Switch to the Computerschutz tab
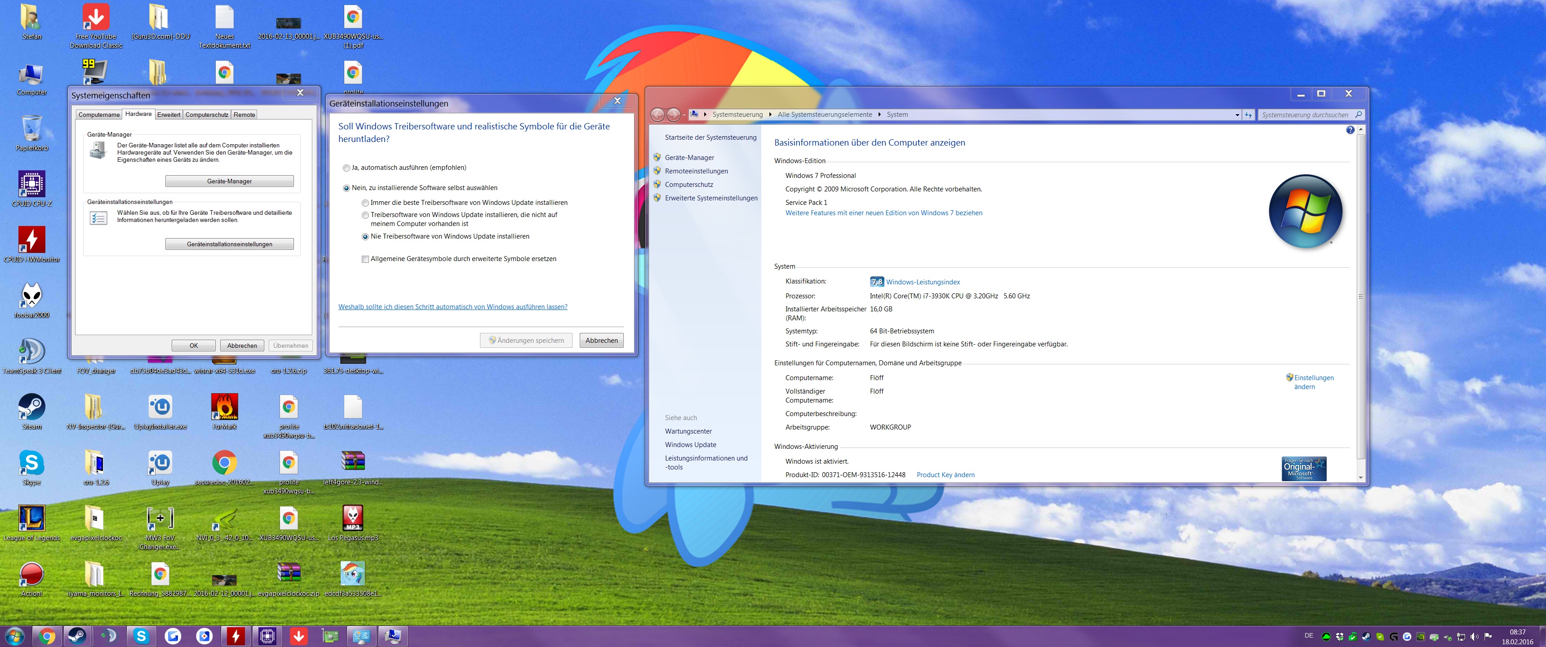Image resolution: width=1546 pixels, height=647 pixels. [x=206, y=115]
